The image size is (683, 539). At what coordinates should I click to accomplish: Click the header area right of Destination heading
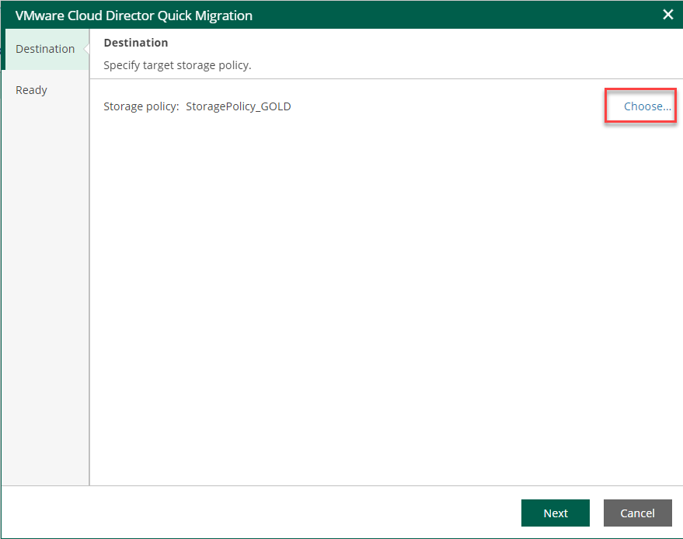pyautogui.click(x=420, y=43)
